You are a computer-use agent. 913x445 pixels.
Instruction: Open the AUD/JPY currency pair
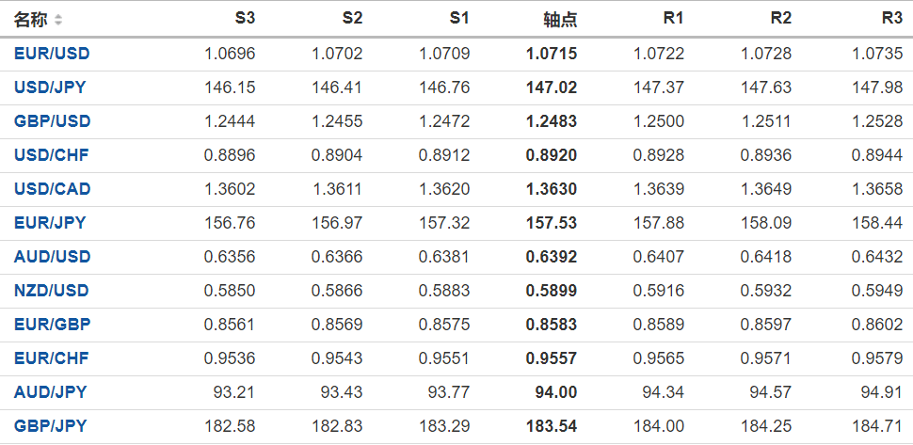50,392
